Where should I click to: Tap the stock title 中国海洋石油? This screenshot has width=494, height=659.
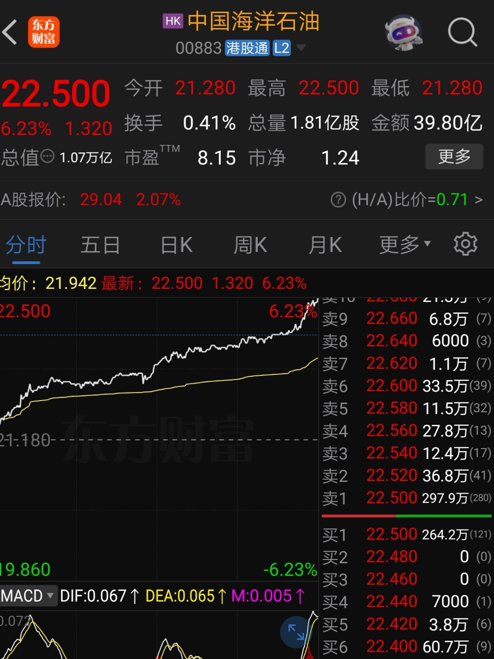(x=253, y=21)
